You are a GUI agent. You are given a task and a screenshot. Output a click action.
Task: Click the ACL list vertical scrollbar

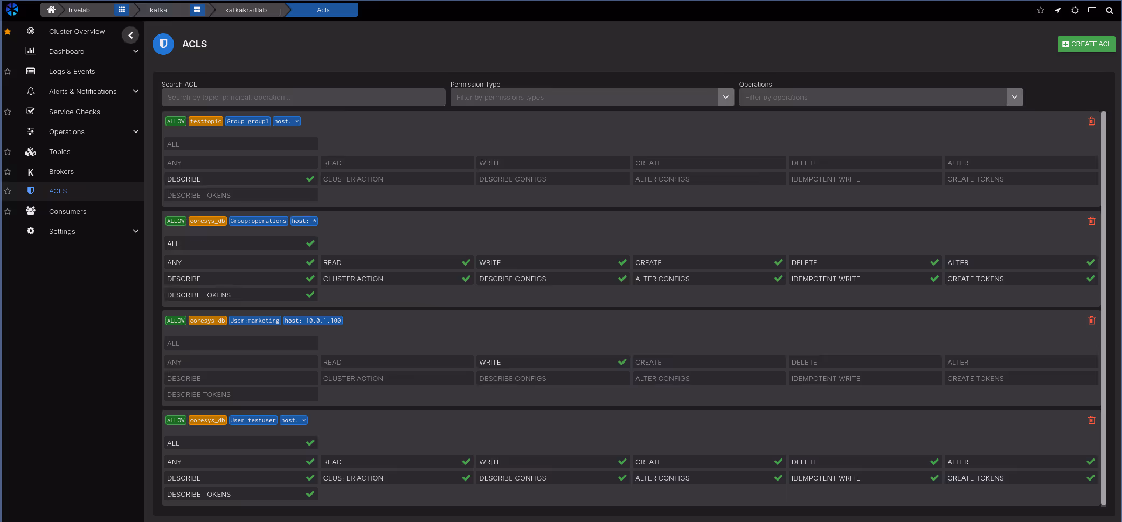(x=1103, y=307)
